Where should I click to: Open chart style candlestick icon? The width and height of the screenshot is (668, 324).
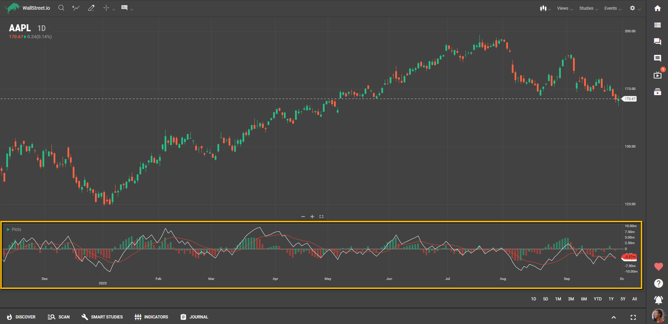(x=543, y=8)
